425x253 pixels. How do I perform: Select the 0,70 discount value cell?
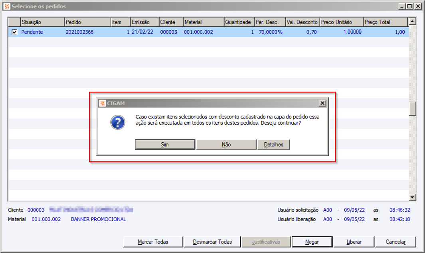click(311, 32)
